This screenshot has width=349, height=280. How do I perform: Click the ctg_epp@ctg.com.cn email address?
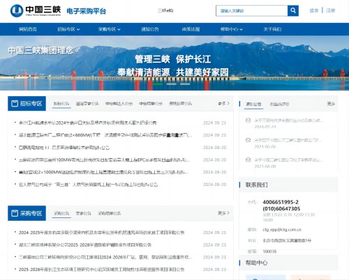(282, 230)
